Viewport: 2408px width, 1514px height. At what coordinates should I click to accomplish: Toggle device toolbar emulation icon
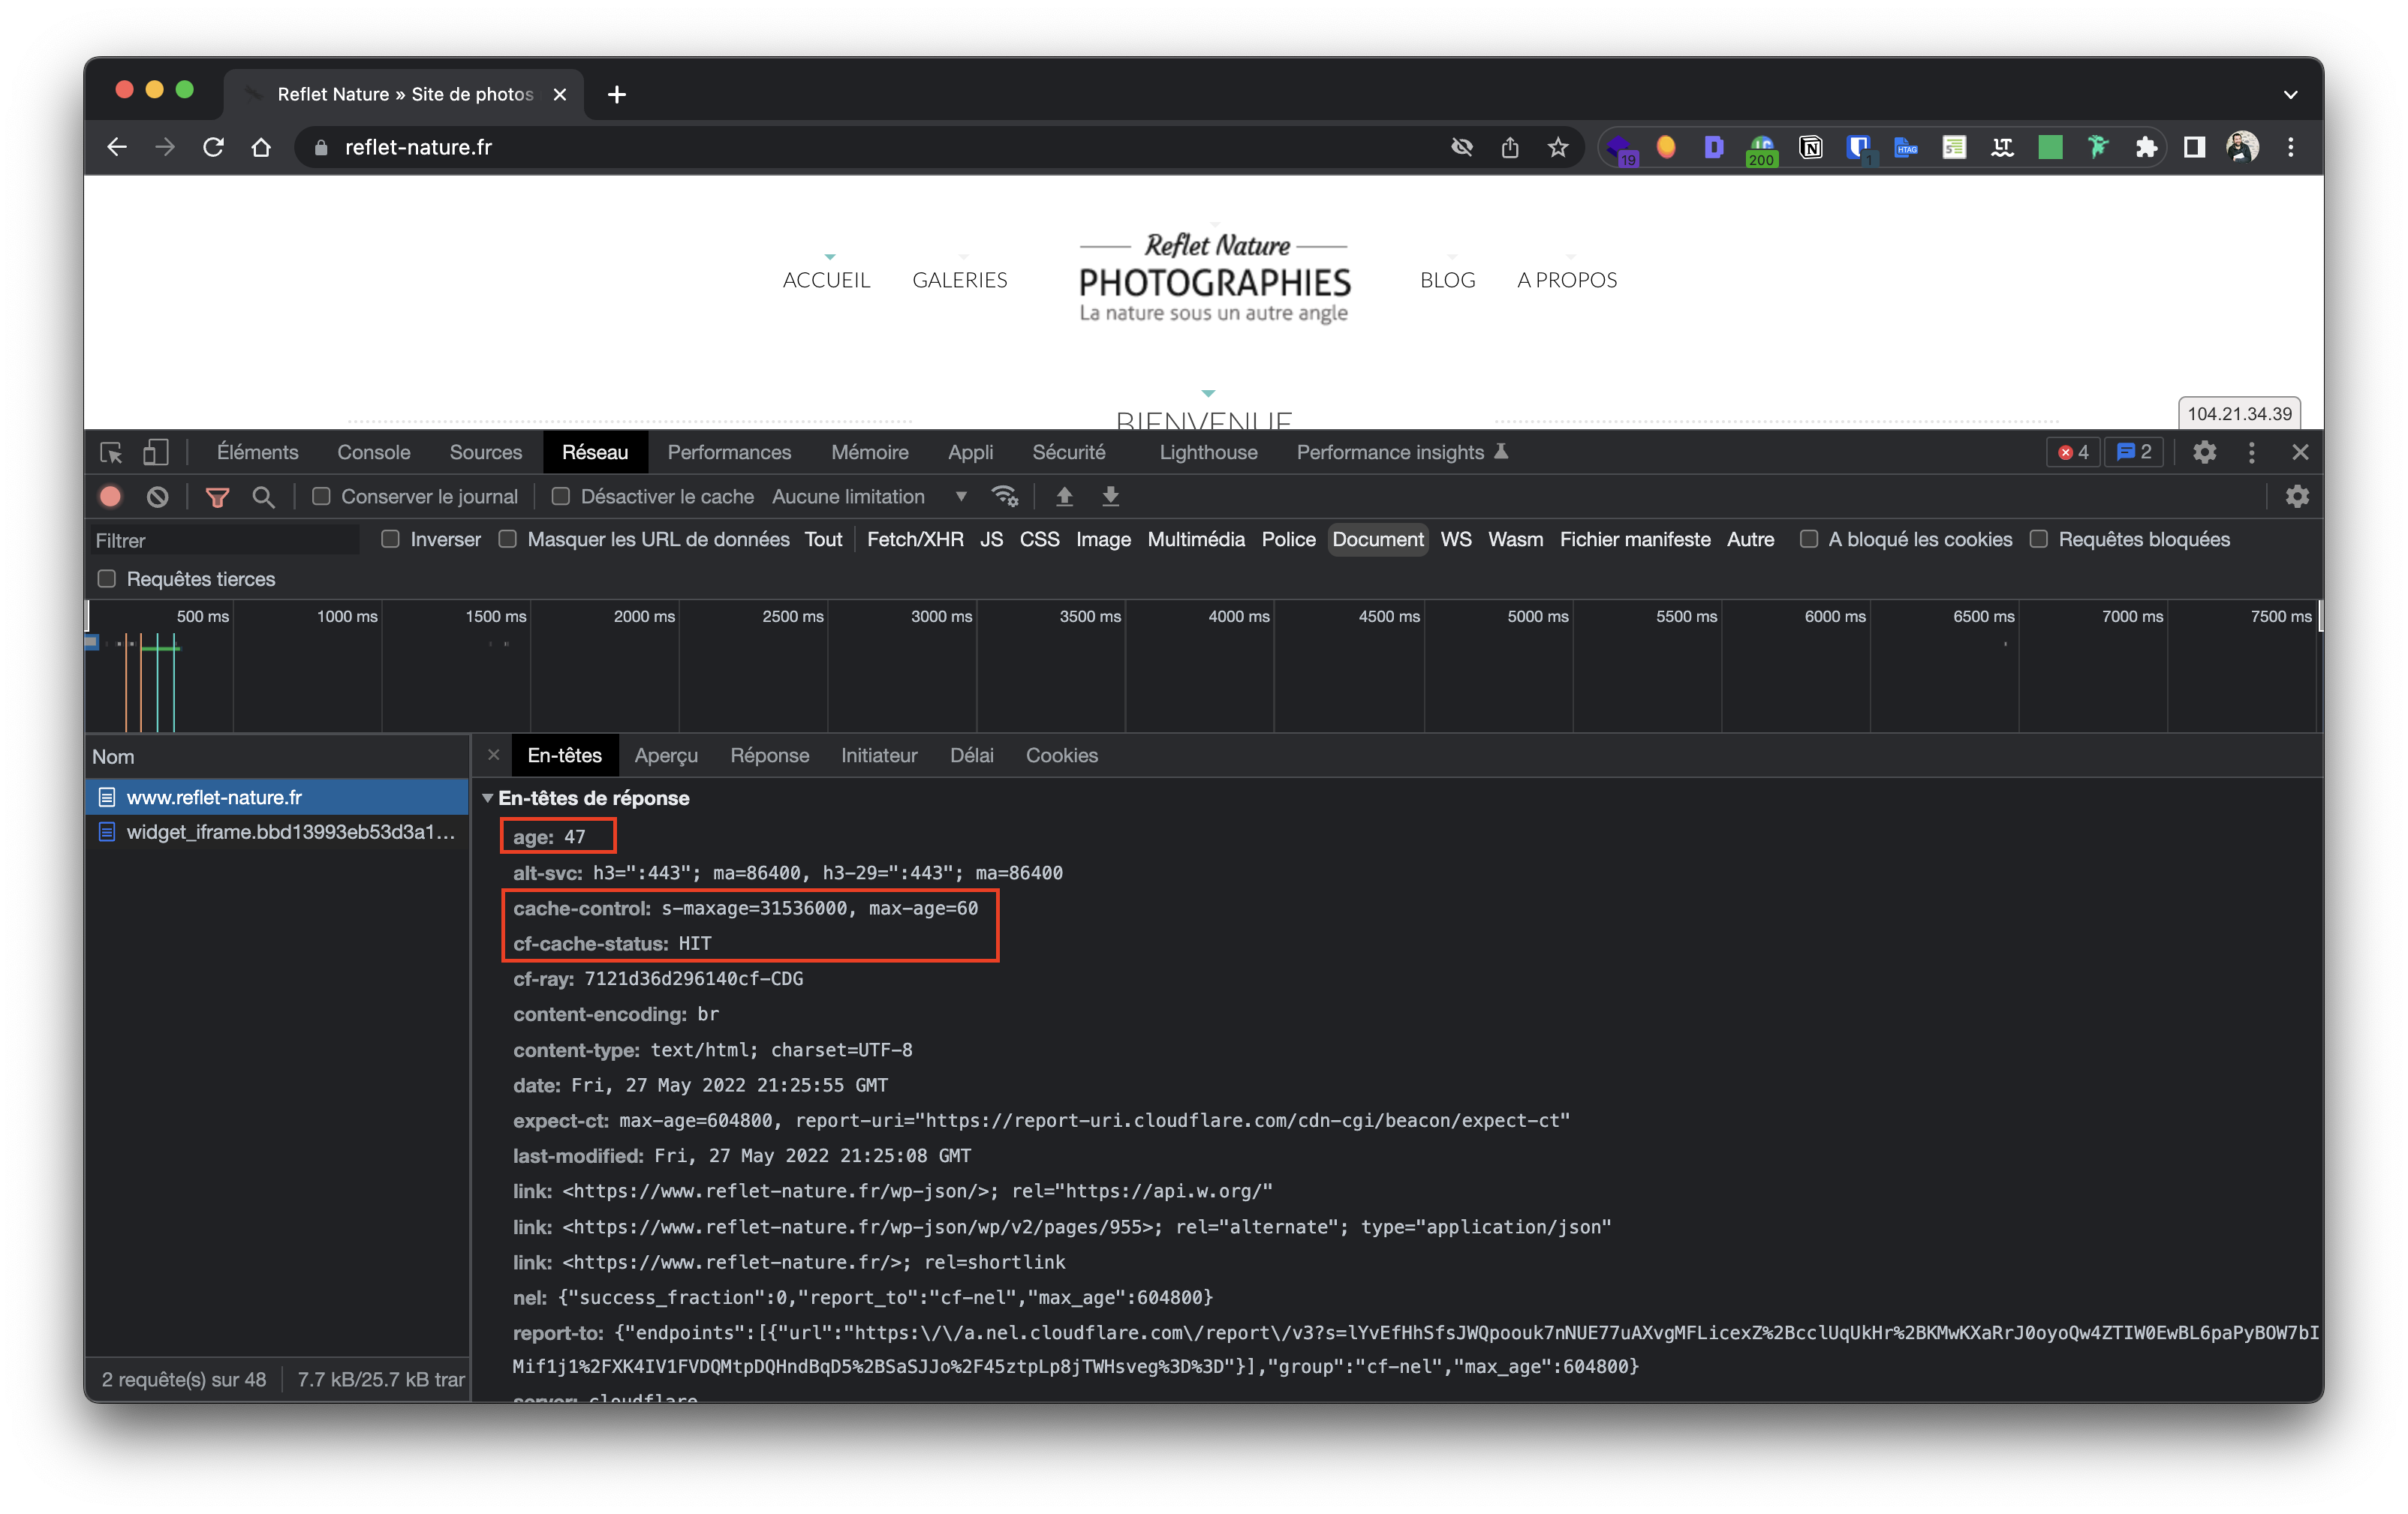tap(155, 452)
